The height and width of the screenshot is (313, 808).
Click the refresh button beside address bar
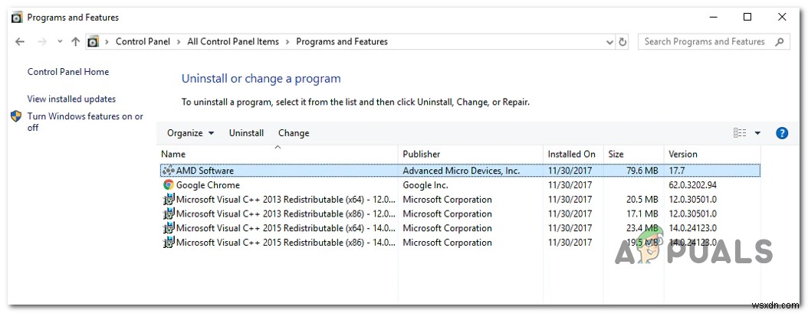pyautogui.click(x=622, y=42)
